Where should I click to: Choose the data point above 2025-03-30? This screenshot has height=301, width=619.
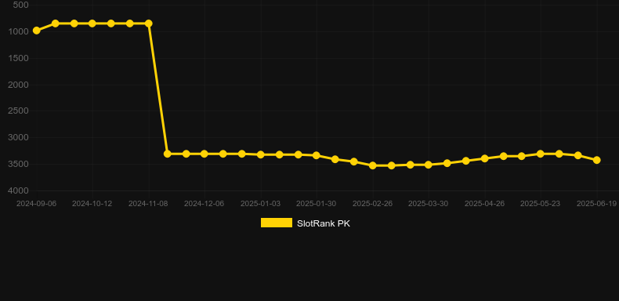point(429,165)
